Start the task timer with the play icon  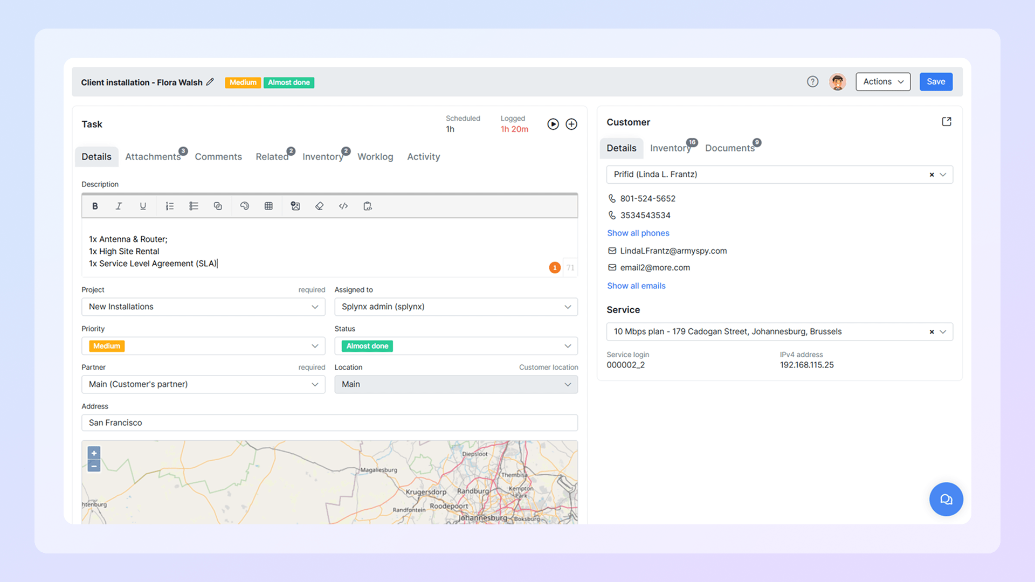[553, 124]
